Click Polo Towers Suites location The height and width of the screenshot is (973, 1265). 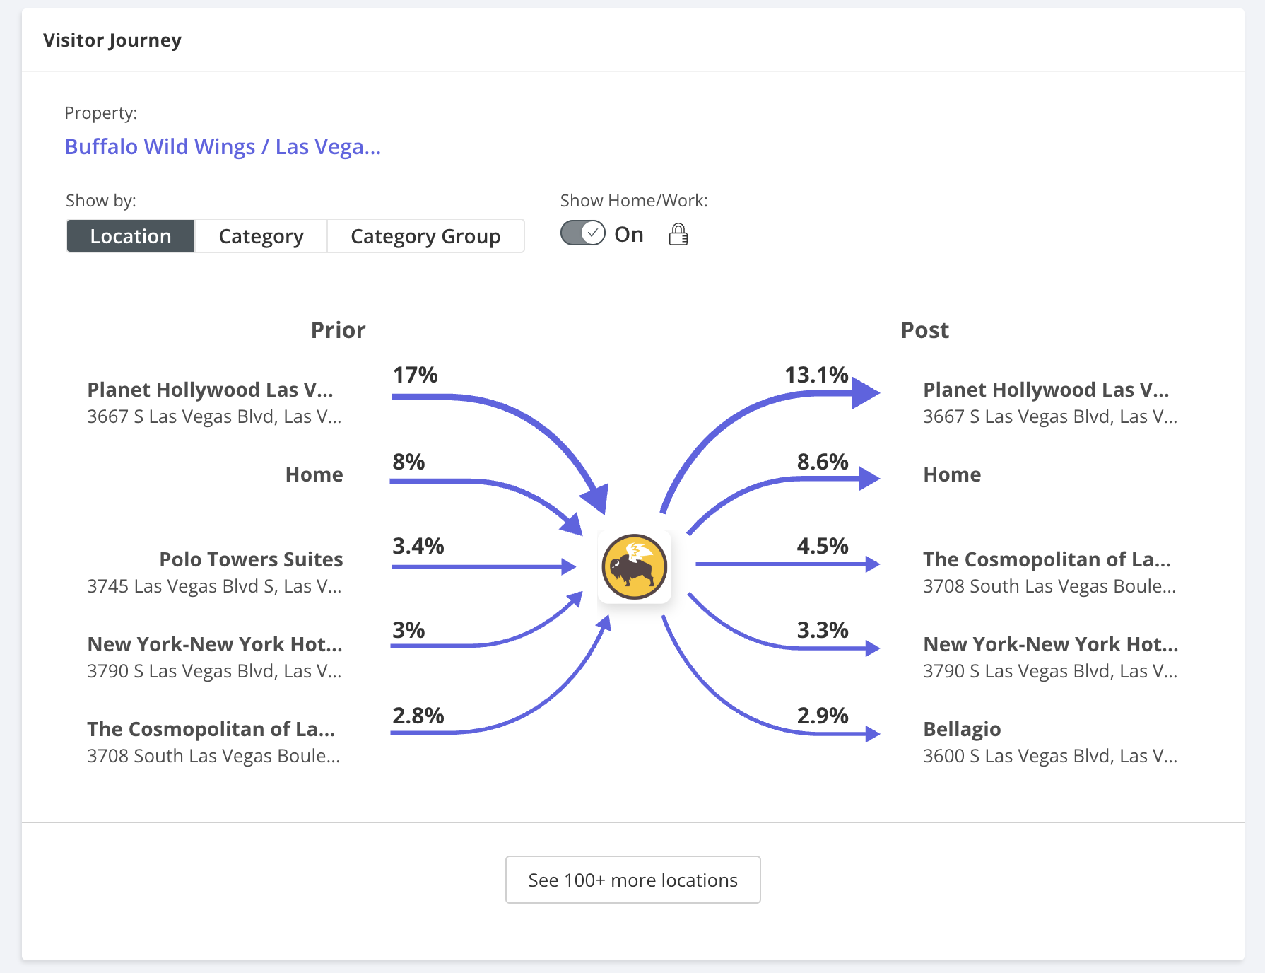(x=251, y=559)
